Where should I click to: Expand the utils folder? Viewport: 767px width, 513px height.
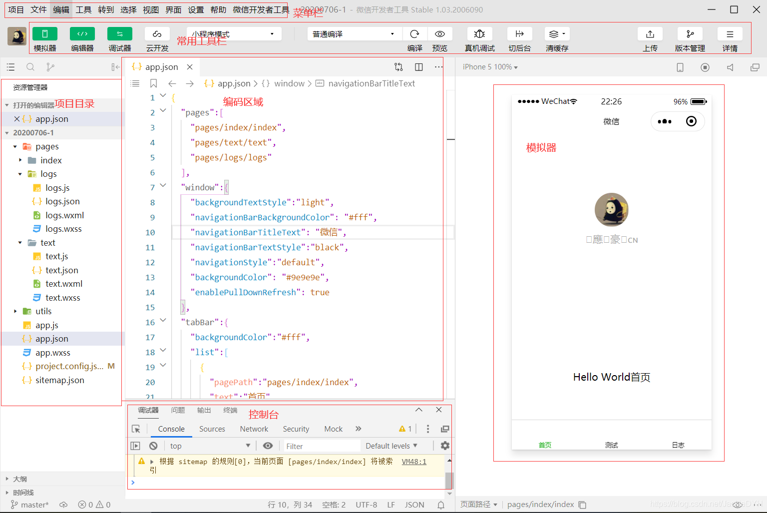[x=15, y=311]
